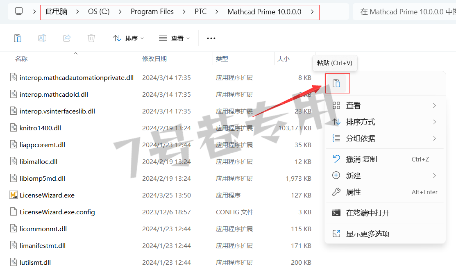This screenshot has width=456, height=268.
Task: Sort by the 大小 column header
Action: pos(283,59)
